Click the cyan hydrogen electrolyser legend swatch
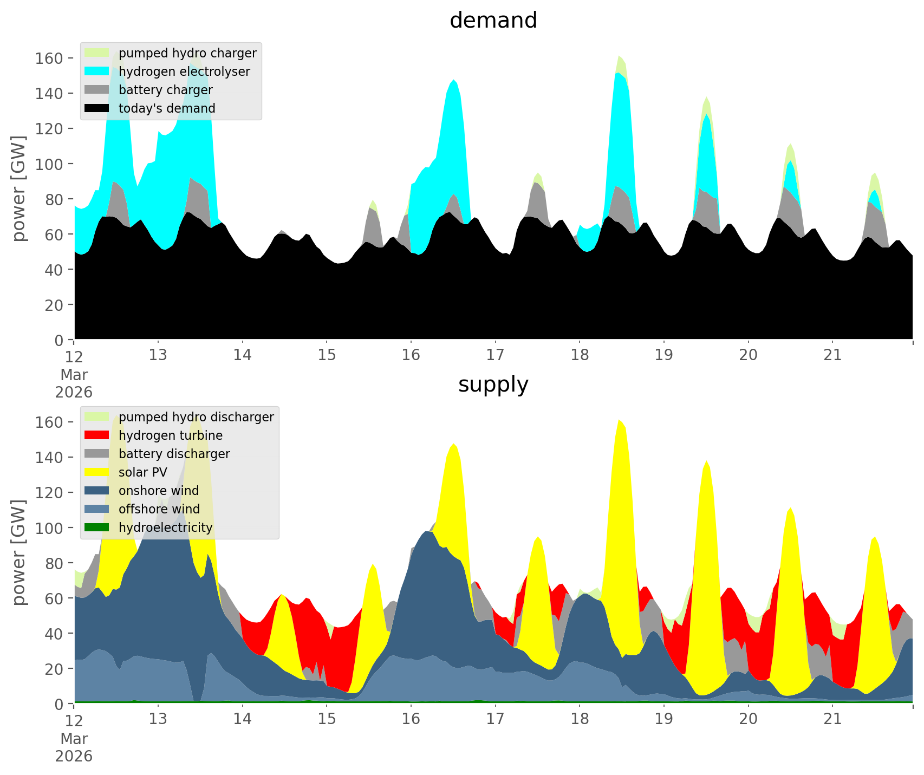 [x=97, y=71]
